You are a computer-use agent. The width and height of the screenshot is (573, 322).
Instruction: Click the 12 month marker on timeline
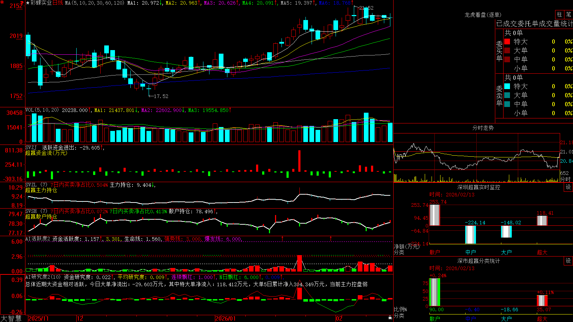pos(80,318)
